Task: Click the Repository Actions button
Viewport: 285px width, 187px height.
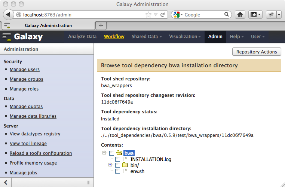Action: 257,52
